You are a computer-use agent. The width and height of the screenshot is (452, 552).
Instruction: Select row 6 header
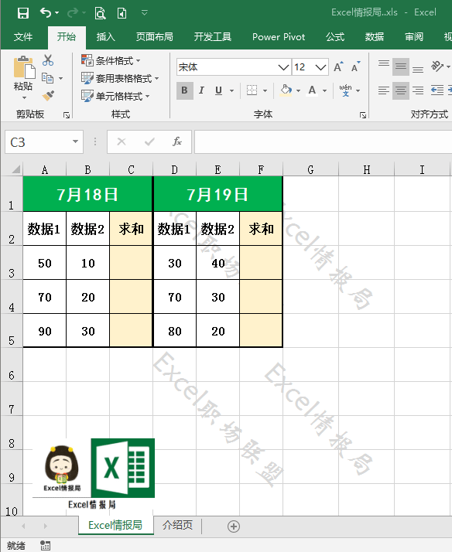coord(12,365)
